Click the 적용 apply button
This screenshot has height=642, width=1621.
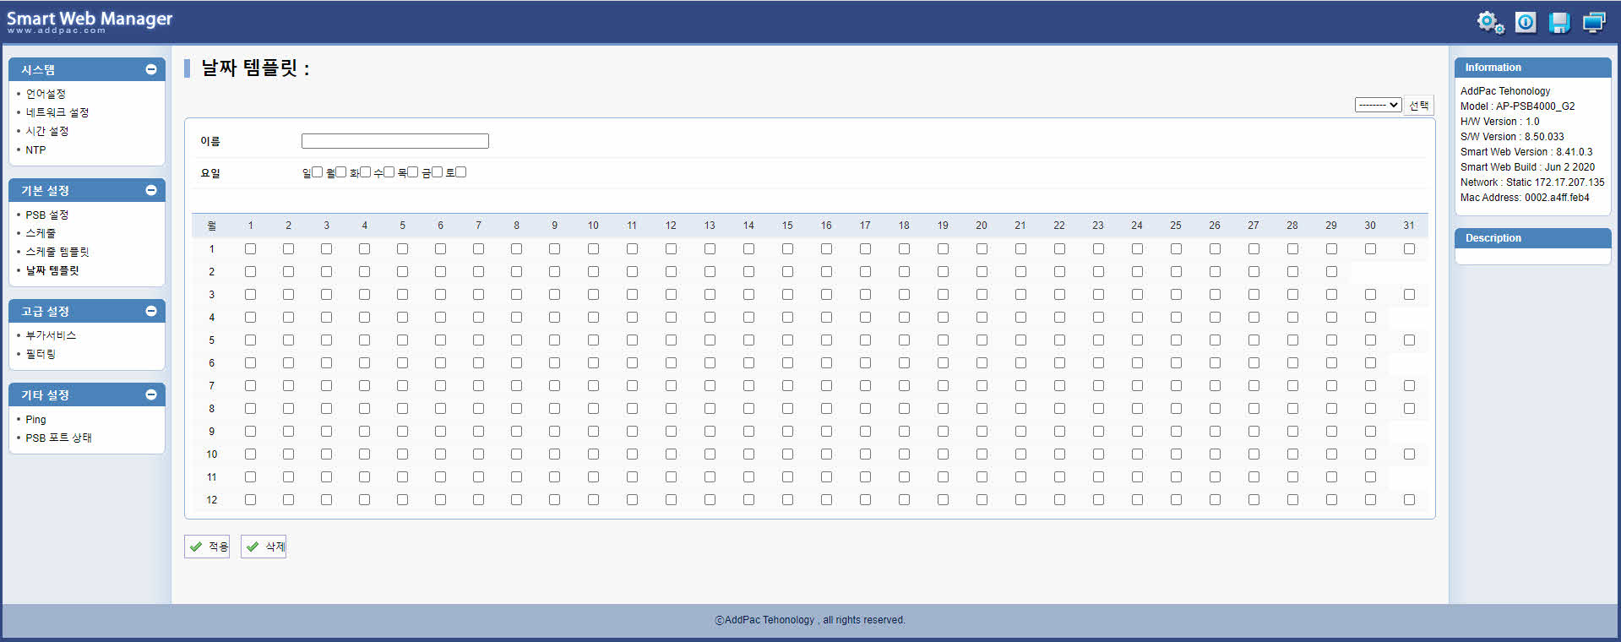coord(207,547)
